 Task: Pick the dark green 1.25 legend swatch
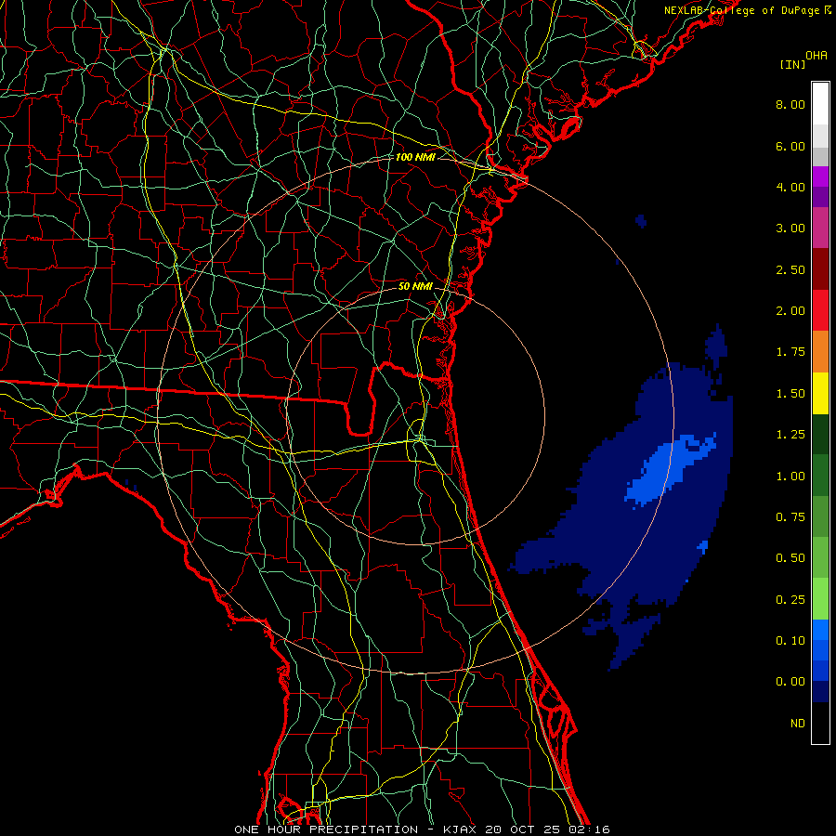[x=820, y=435]
